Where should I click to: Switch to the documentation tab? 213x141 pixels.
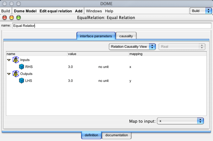coord(116,135)
